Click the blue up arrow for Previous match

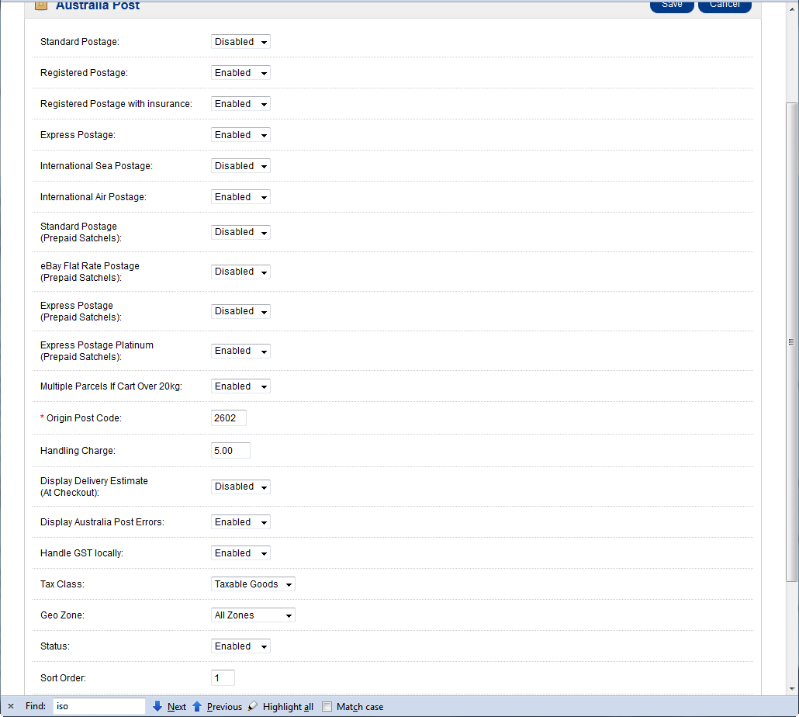197,706
